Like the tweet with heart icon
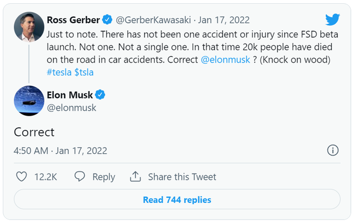This screenshot has height=224, width=354. click(x=22, y=177)
